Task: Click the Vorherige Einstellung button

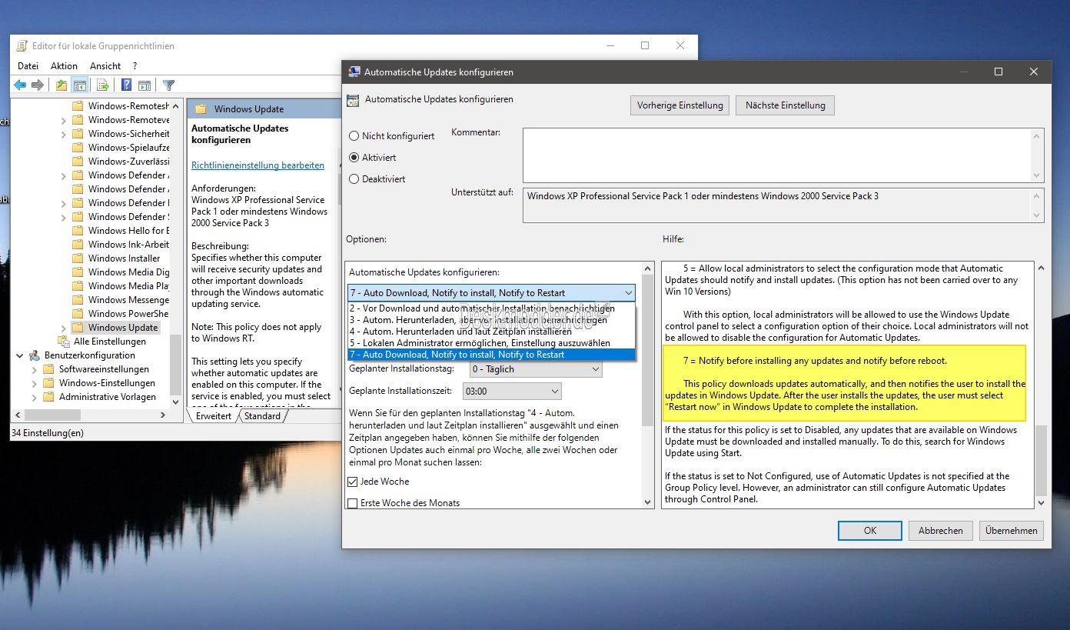Action: click(680, 105)
